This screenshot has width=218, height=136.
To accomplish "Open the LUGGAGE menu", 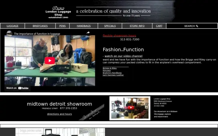I will coord(12,26).
